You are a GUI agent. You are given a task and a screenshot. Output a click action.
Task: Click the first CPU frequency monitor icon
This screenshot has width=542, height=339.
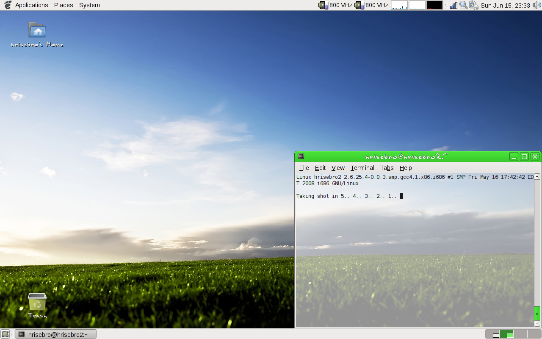point(324,5)
